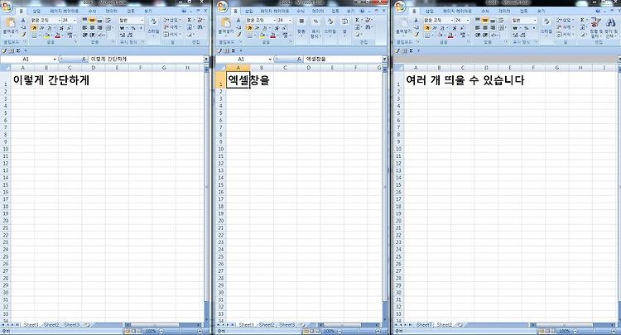Select cell A1 containing 엑셀창을 in the middle window
Screen dimensions: 621x335
pyautogui.click(x=238, y=80)
